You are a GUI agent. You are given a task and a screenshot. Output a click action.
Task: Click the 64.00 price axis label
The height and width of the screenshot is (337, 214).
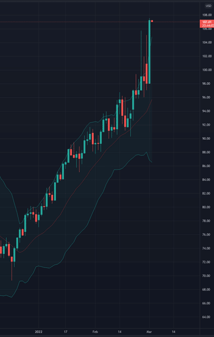point(207,317)
